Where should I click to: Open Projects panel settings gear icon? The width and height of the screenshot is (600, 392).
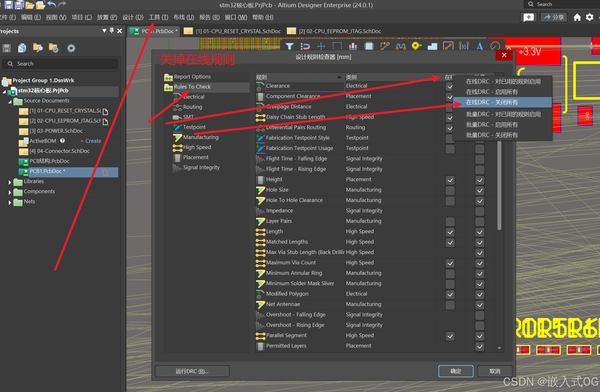click(x=71, y=48)
